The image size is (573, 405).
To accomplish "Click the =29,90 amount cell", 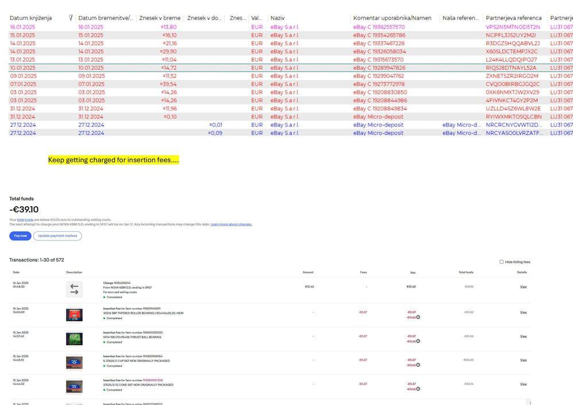I will [168, 52].
